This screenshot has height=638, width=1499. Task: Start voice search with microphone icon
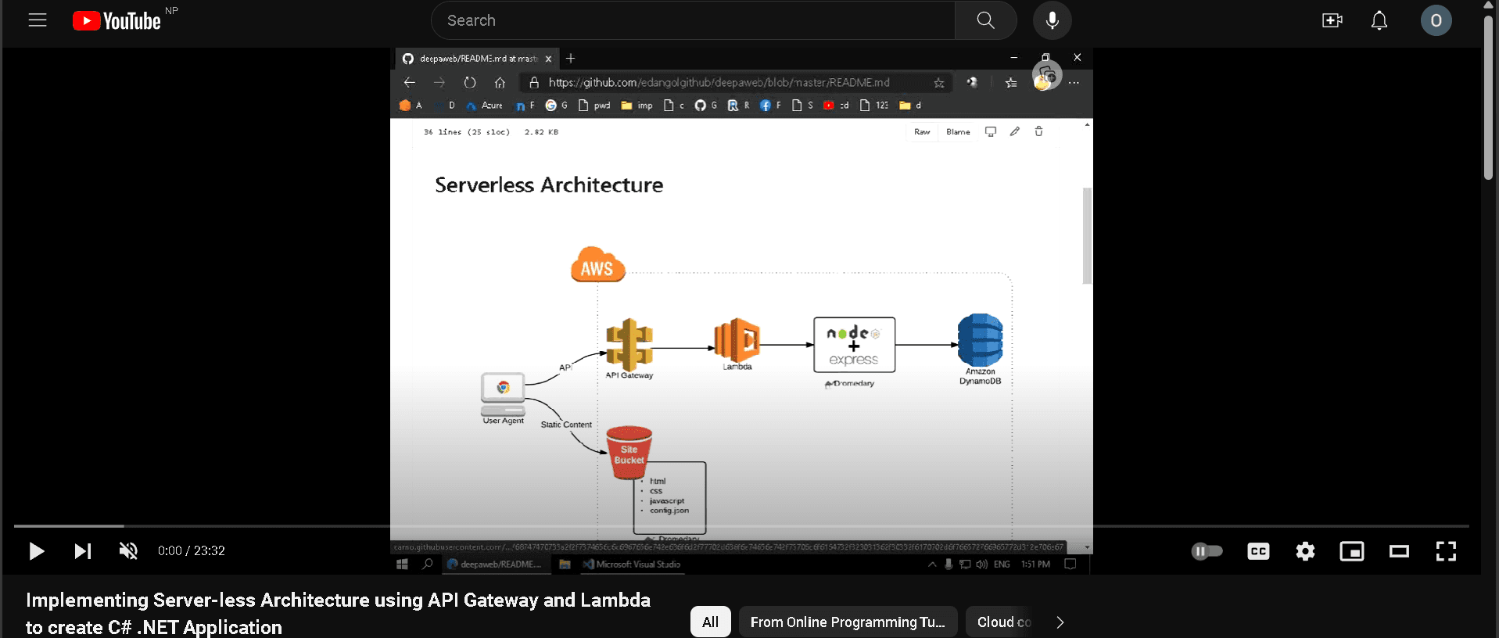(1052, 20)
